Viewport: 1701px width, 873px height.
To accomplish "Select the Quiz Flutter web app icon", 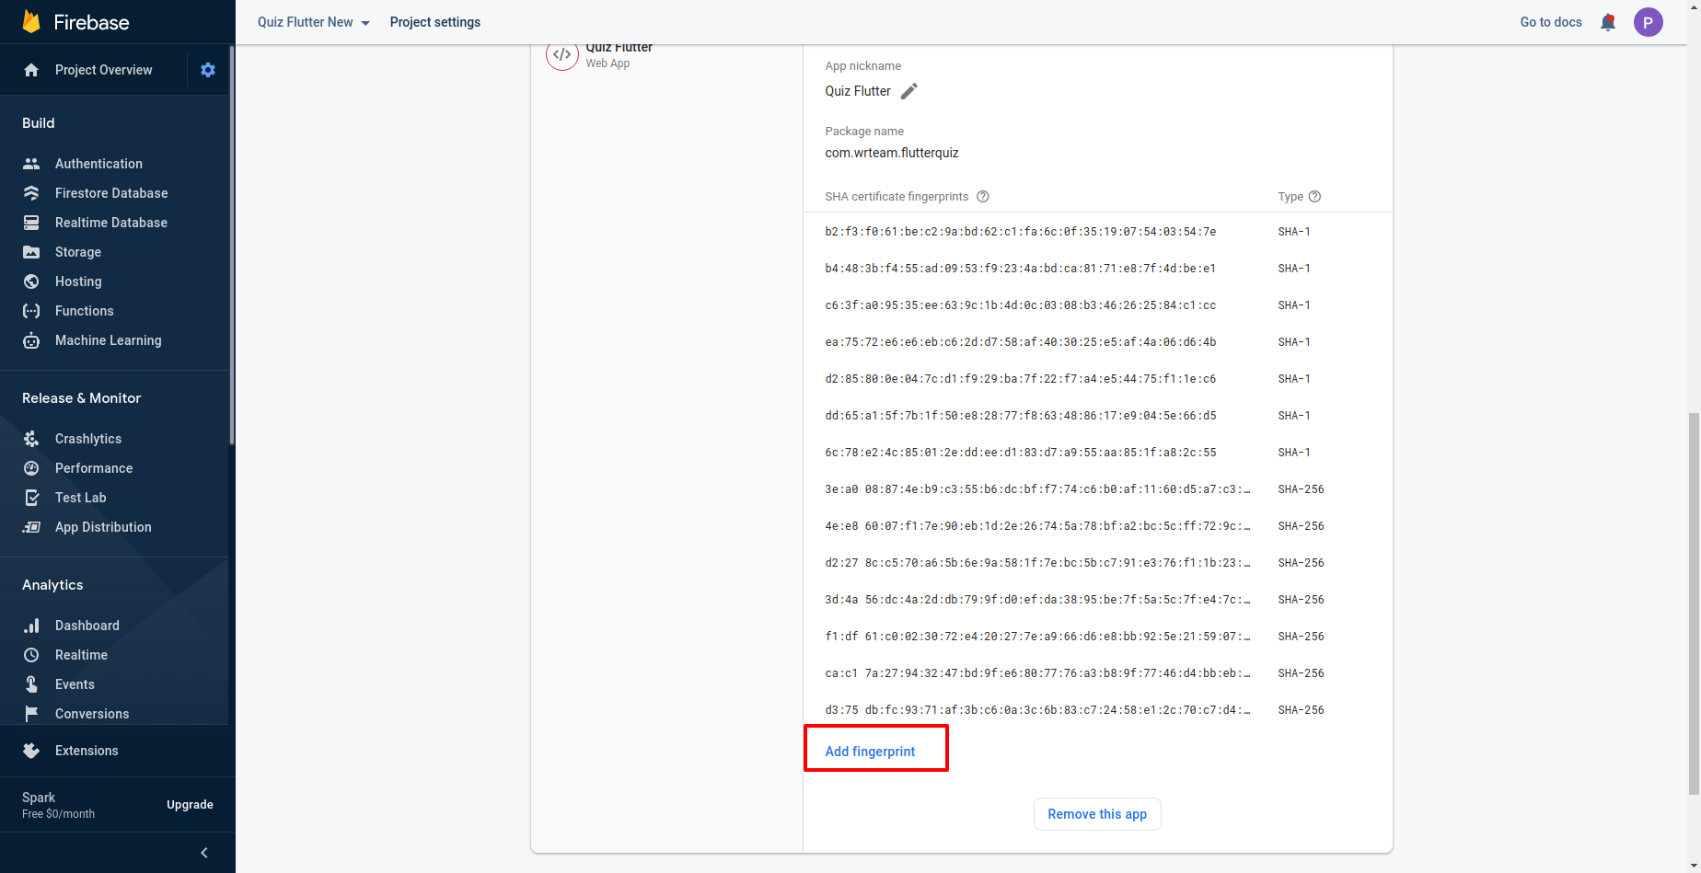I will [x=562, y=55].
